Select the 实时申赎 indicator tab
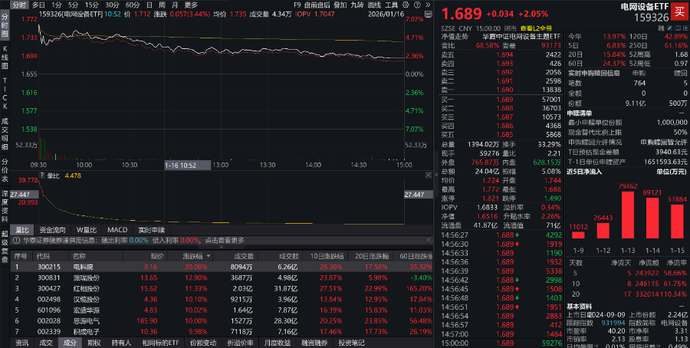This screenshot has width=690, height=348. click(151, 230)
